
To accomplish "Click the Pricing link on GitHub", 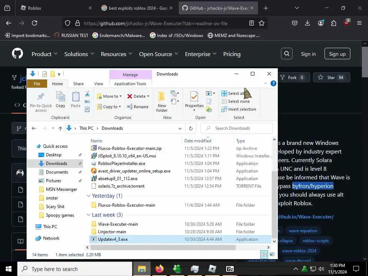I will pyautogui.click(x=232, y=54).
